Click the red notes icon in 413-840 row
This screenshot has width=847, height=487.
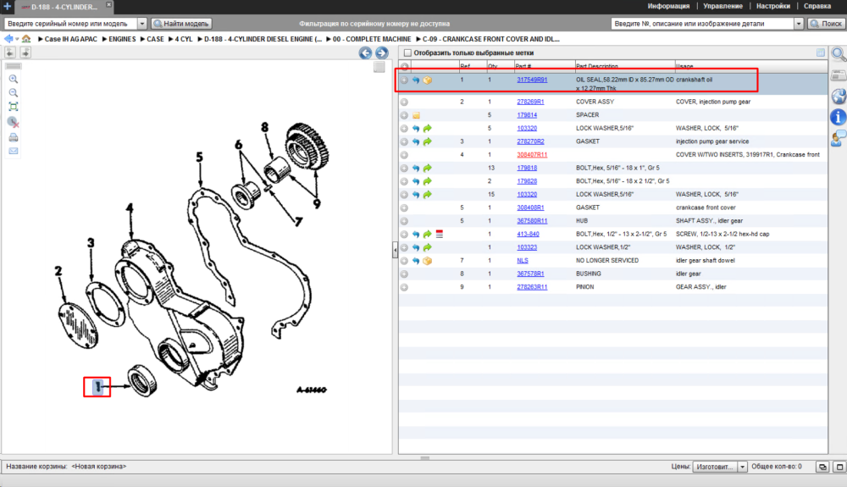coord(439,234)
